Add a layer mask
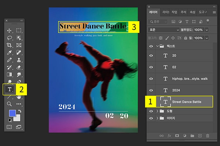Image resolution: width=220 pixels, height=146 pixels. (177, 136)
